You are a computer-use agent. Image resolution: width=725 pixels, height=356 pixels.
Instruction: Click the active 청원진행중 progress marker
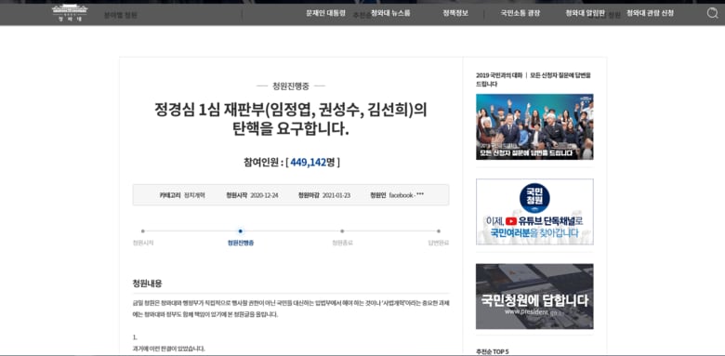(241, 231)
